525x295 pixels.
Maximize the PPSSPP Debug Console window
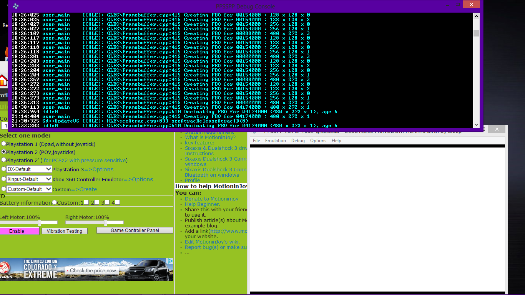(457, 5)
